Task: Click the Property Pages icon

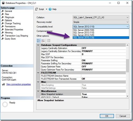Action: coord(49,41)
